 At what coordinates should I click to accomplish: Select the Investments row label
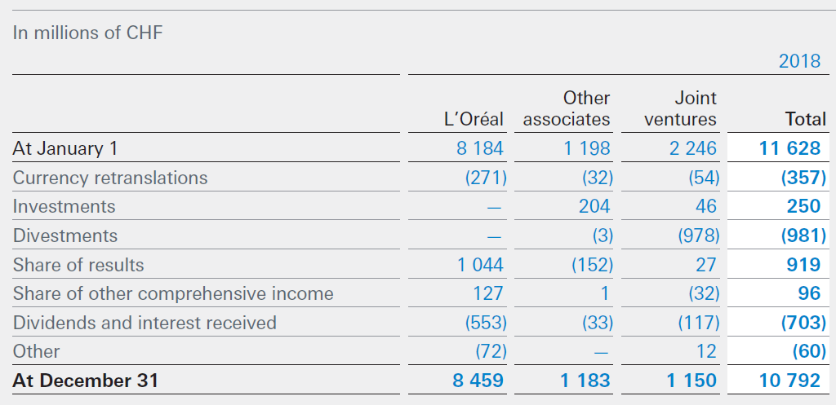point(64,207)
